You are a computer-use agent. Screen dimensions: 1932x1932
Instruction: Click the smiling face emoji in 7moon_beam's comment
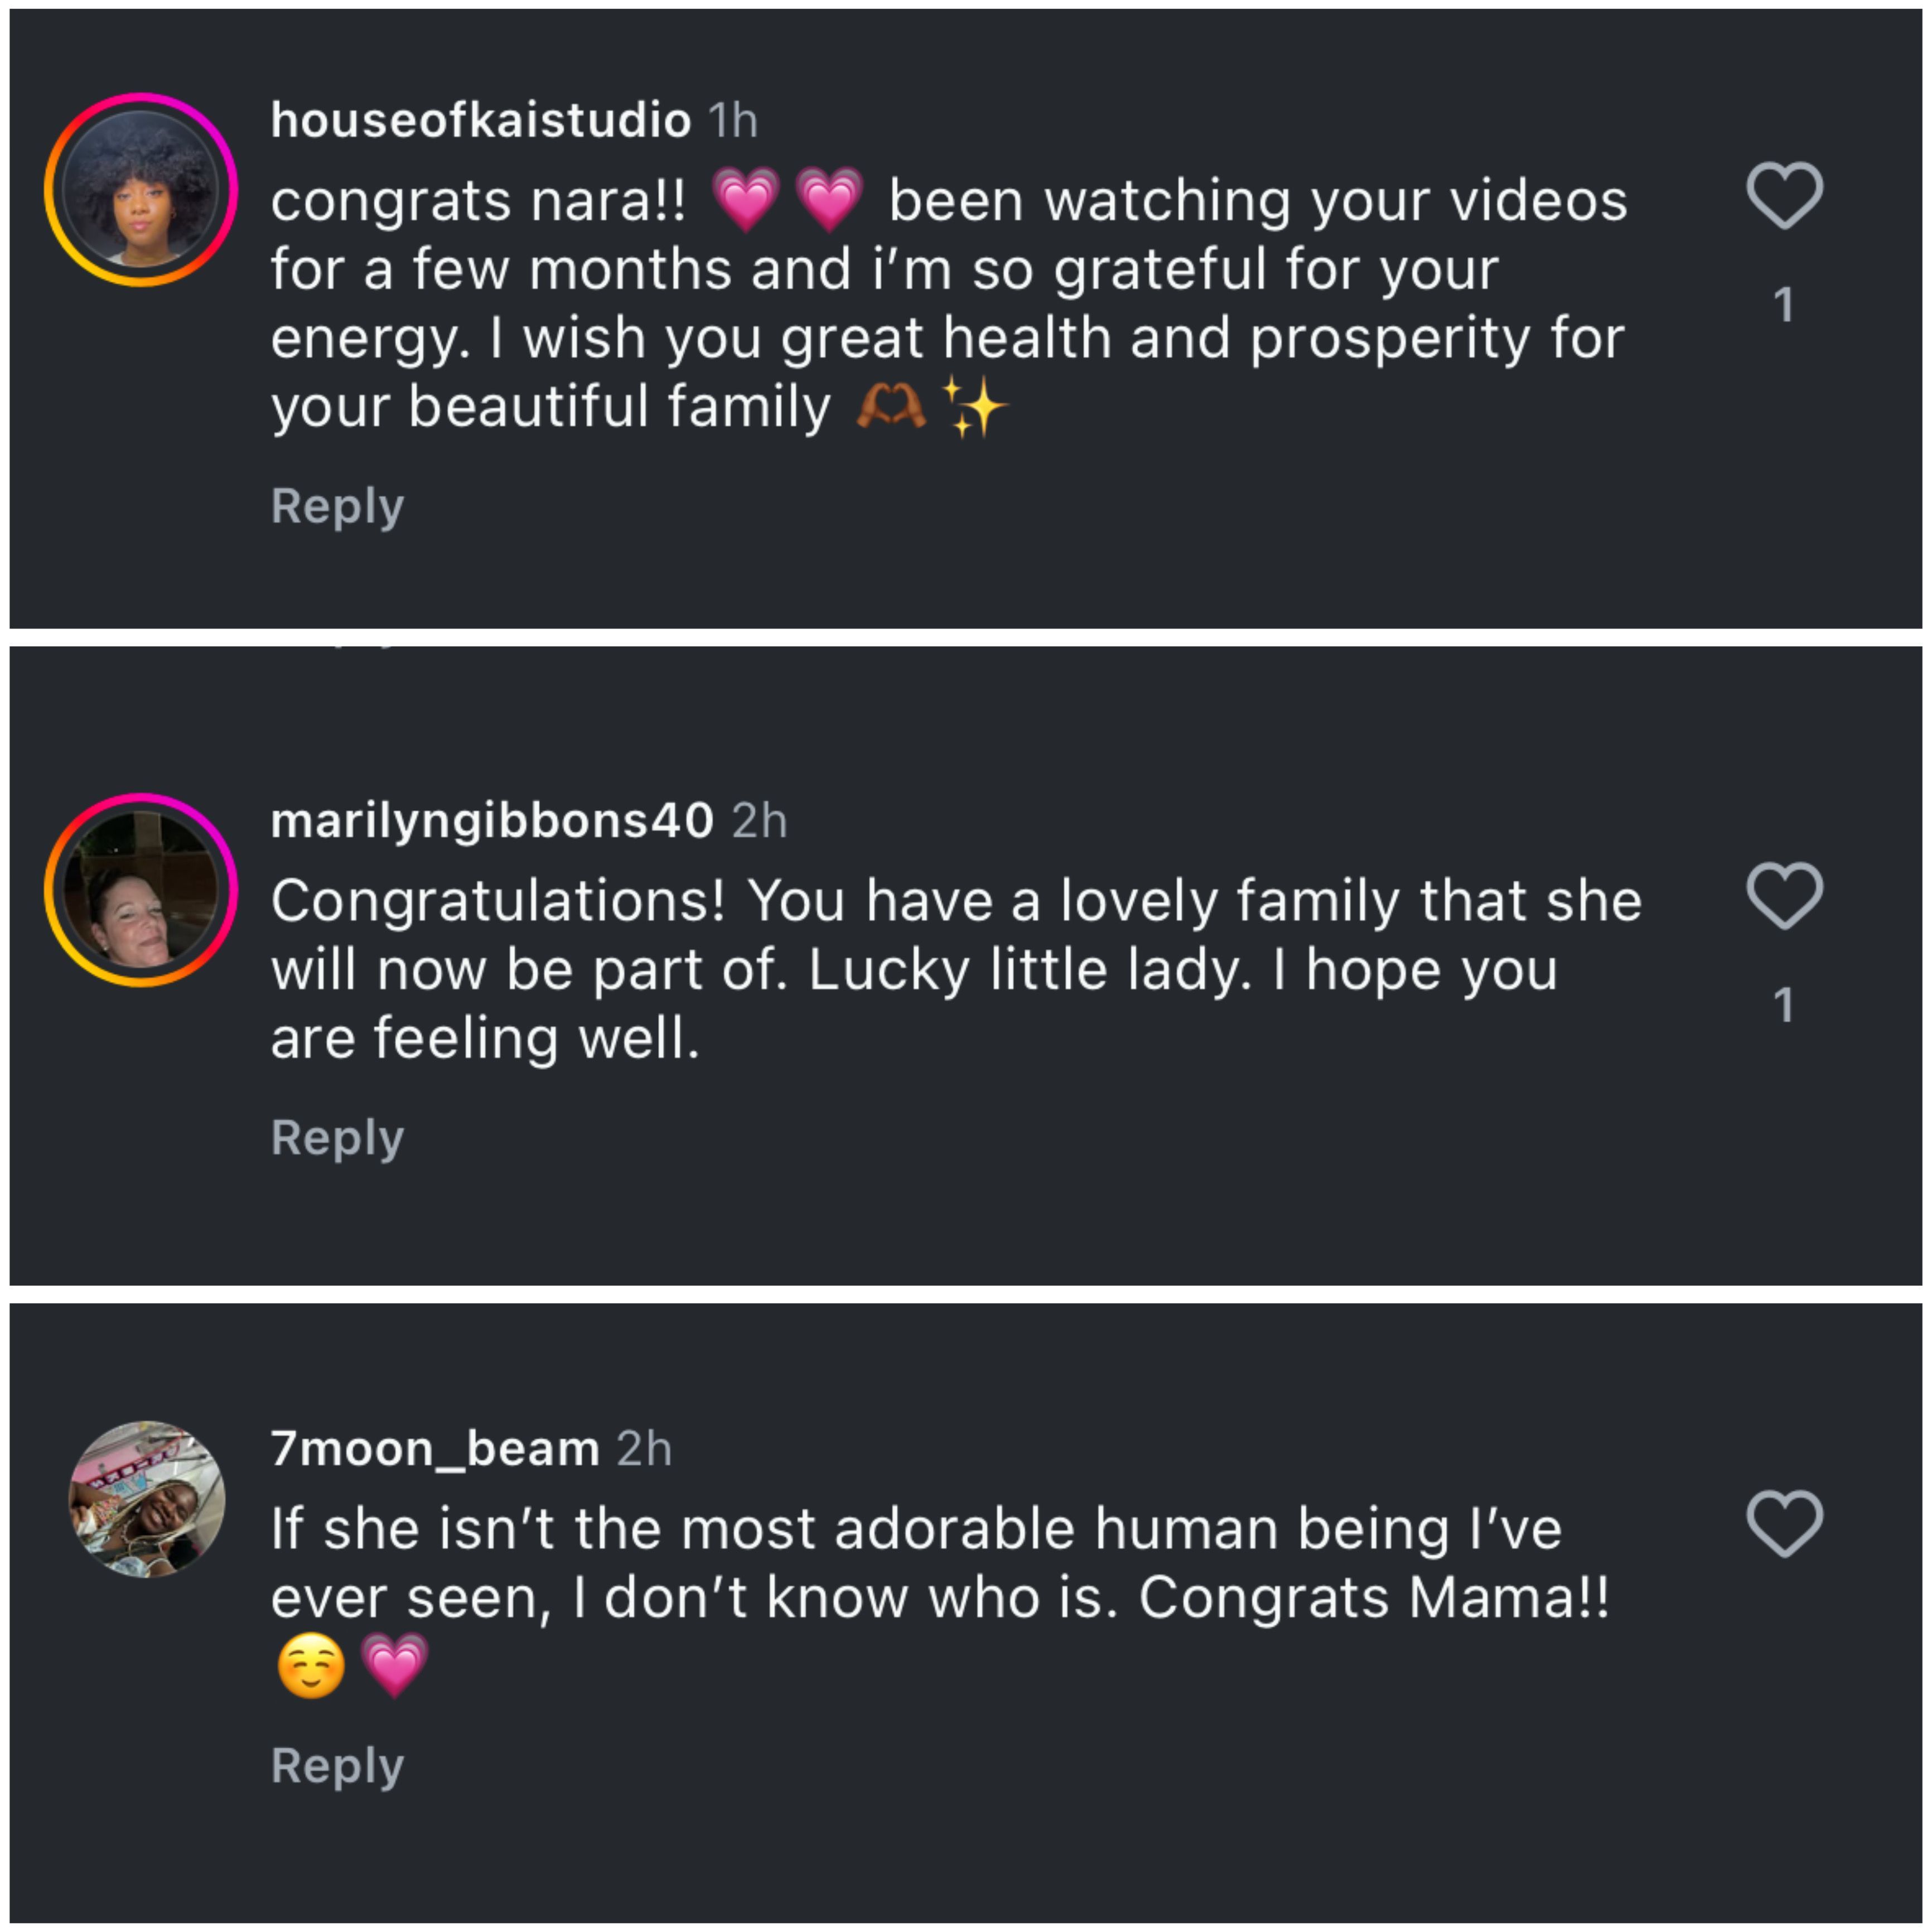[311, 1665]
